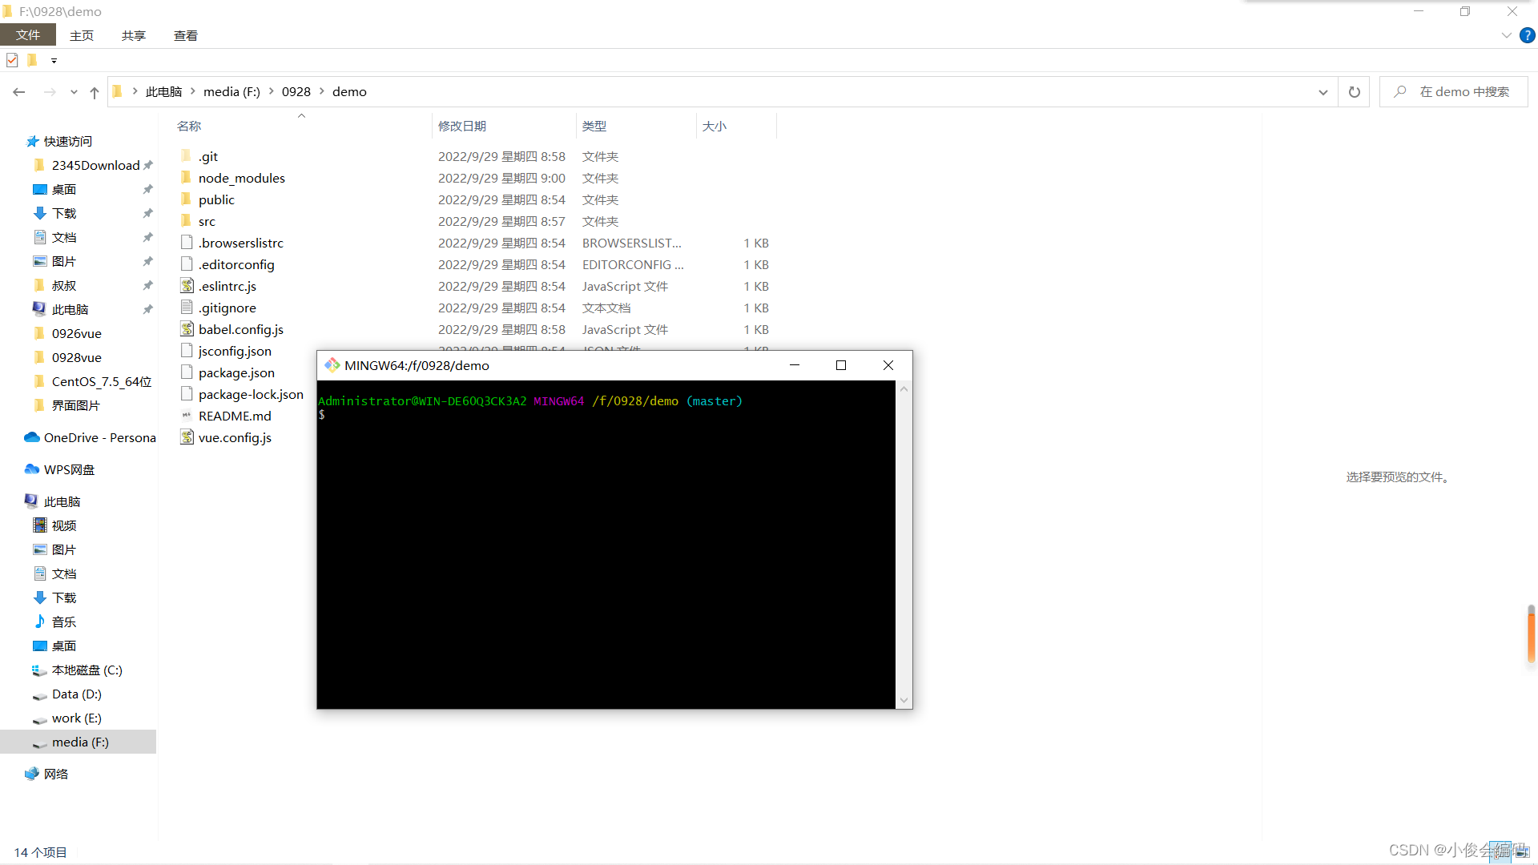Click media (F:) in address breadcrumb
The width and height of the screenshot is (1538, 865).
232,91
